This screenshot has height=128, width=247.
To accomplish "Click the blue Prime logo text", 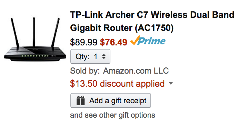I will click(x=152, y=41).
